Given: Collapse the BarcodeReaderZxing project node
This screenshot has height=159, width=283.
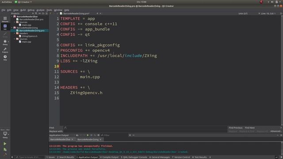Looking at the screenshot, I should click(12, 28).
